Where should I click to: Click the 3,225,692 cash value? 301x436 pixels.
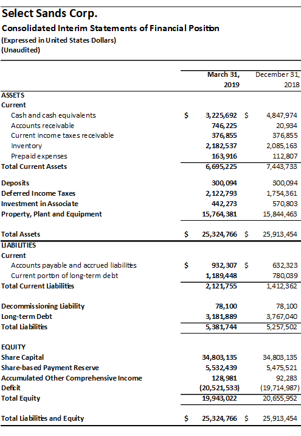pos(221,115)
